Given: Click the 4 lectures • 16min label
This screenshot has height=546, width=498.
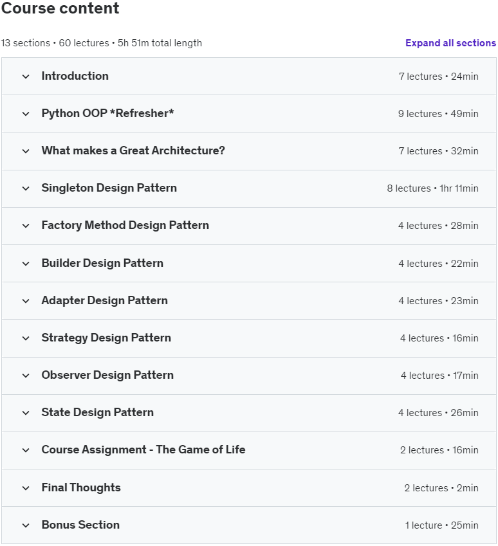Looking at the screenshot, I should click(x=439, y=338).
